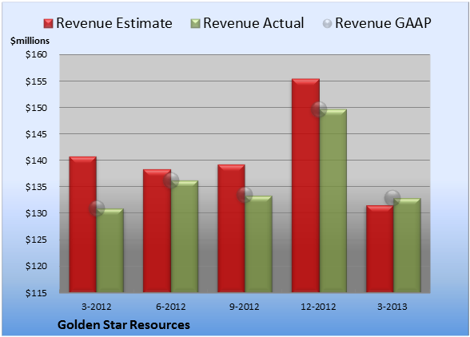This screenshot has width=470, height=337.
Task: Select the GAAP sphere marker for 9-2012
Action: (x=245, y=195)
